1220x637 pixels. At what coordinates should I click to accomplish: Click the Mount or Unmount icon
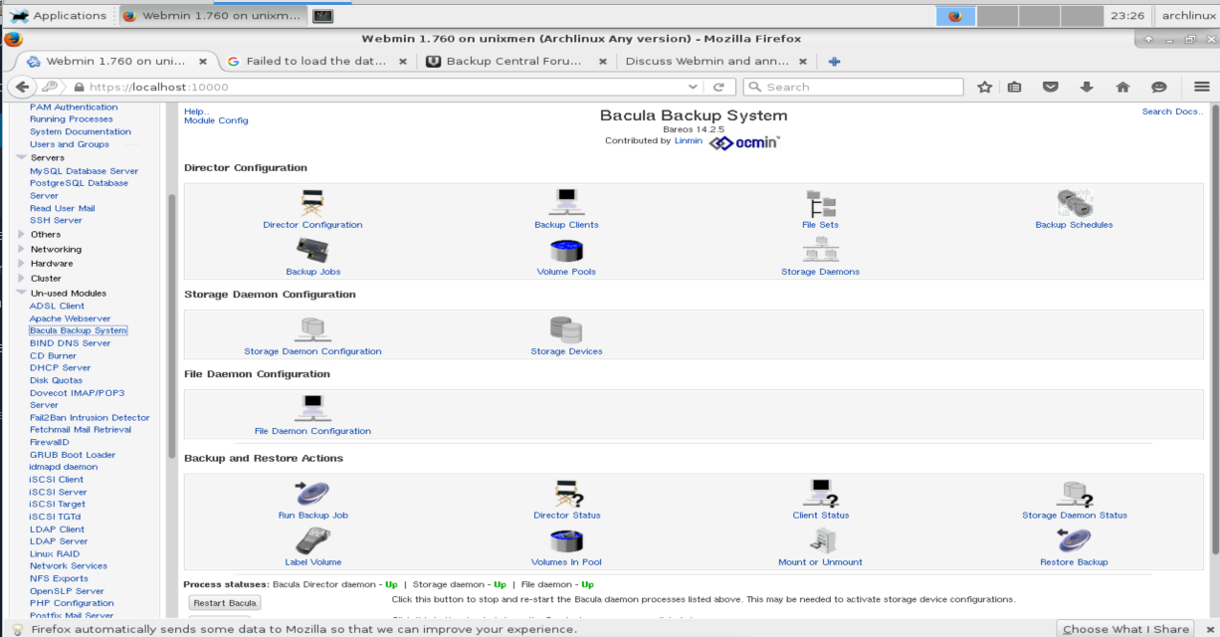(821, 540)
